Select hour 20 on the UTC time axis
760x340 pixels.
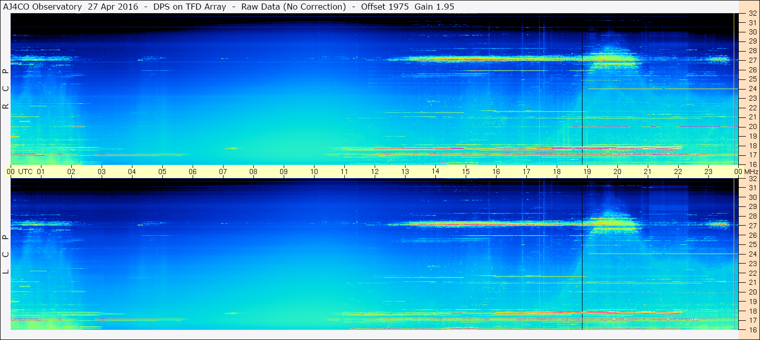[617, 172]
